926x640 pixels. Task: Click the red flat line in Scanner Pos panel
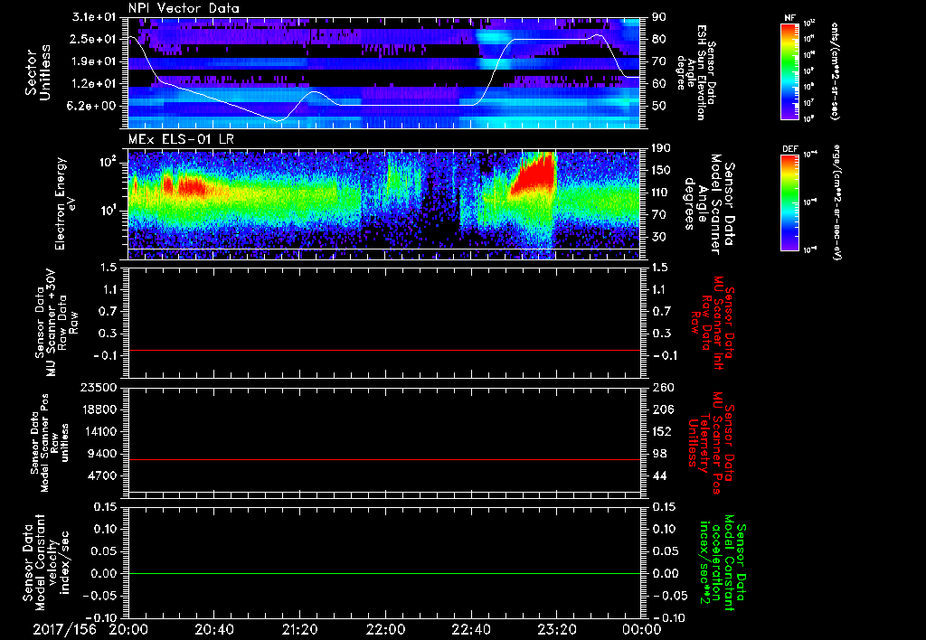pos(383,459)
